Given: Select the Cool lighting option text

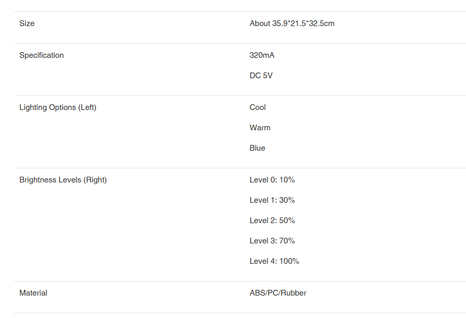Looking at the screenshot, I should tap(258, 107).
